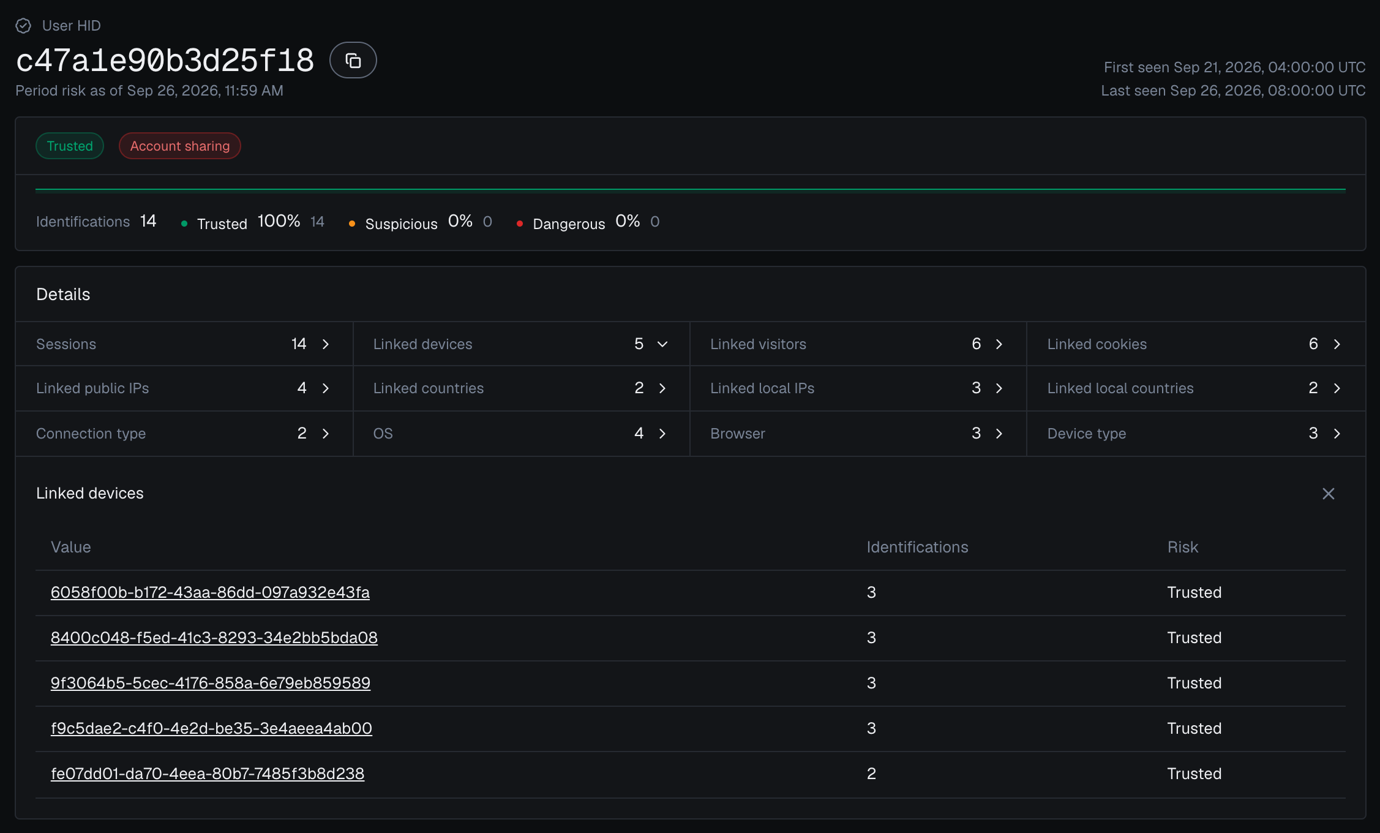Screen dimensions: 1380x833
Task: Click the Sessions label
Action: click(x=66, y=344)
